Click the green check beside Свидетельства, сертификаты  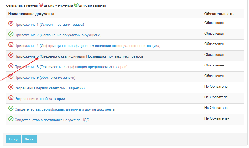[11, 108]
